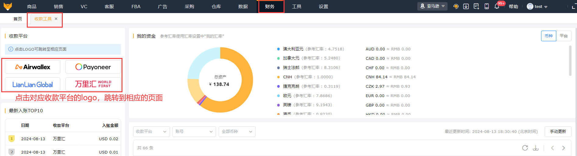Image resolution: width=577 pixels, height=156 pixels.
Task: Click the 加拿大元 legend dot
Action: click(x=278, y=58)
